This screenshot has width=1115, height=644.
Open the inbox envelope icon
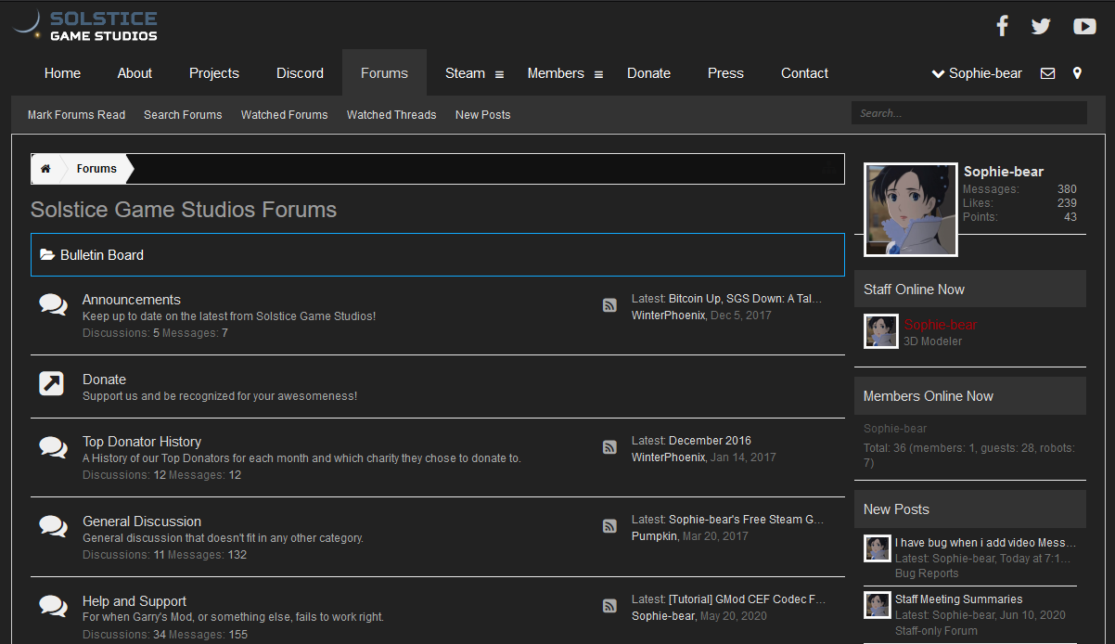click(x=1047, y=73)
